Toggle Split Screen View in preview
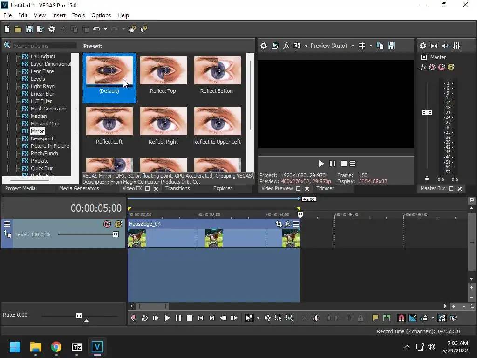This screenshot has width=477, height=358. tap(297, 46)
